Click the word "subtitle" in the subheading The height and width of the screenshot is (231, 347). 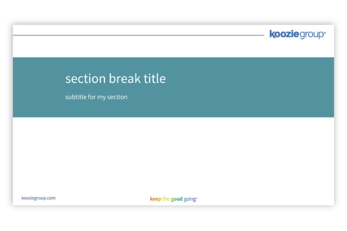(x=76, y=97)
